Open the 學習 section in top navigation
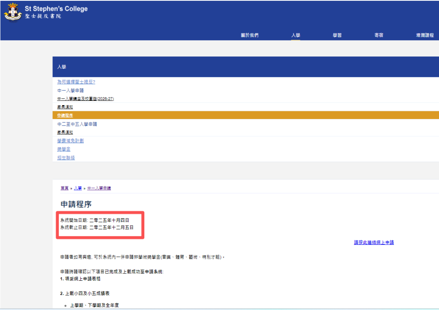The height and width of the screenshot is (310, 439). click(337, 35)
